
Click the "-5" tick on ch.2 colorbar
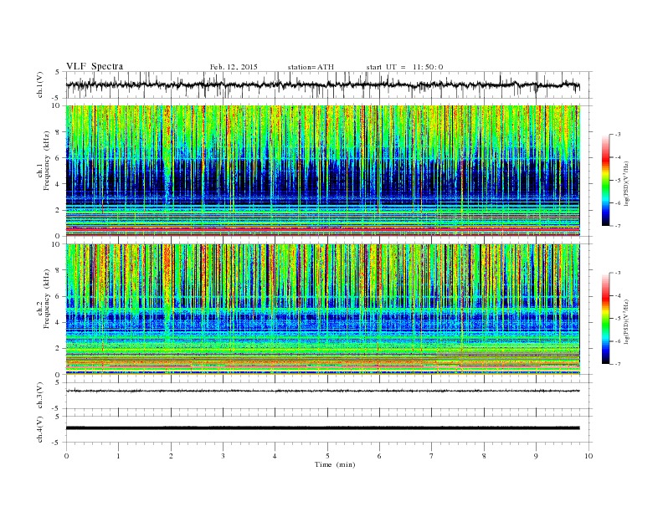[x=617, y=319]
